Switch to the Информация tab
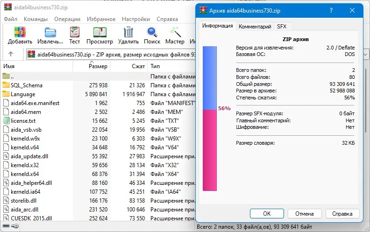This screenshot has width=370, height=232. (x=218, y=26)
